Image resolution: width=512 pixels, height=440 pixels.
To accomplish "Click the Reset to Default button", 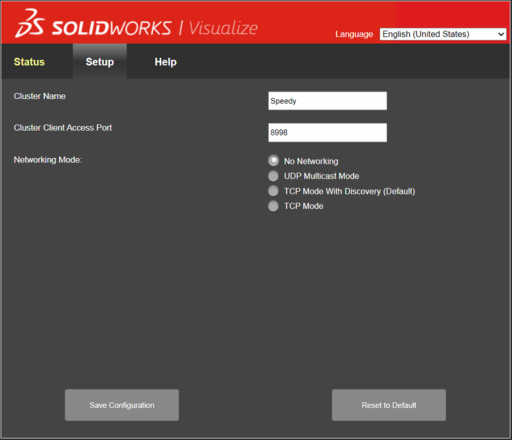I will [389, 405].
